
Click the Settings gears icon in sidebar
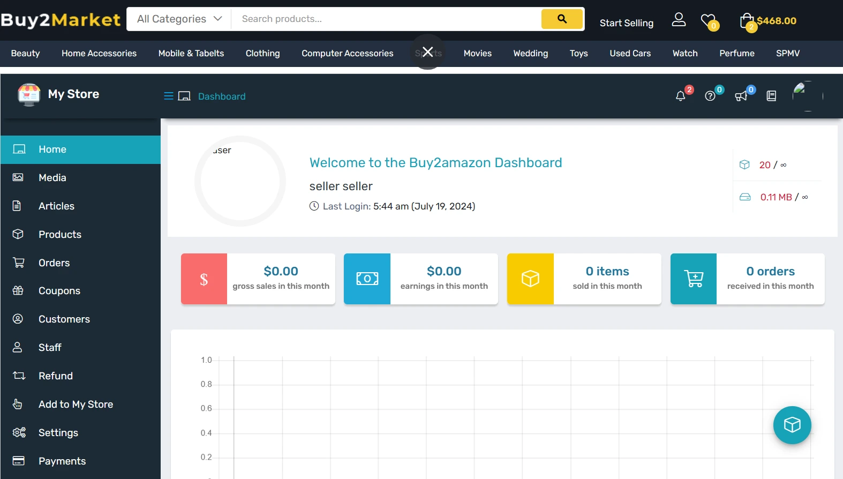[x=19, y=432]
